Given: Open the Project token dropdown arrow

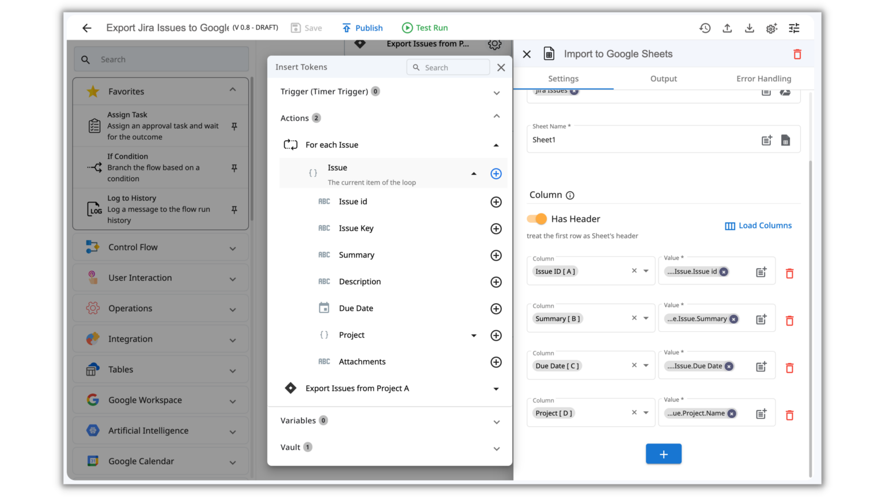Looking at the screenshot, I should (474, 335).
